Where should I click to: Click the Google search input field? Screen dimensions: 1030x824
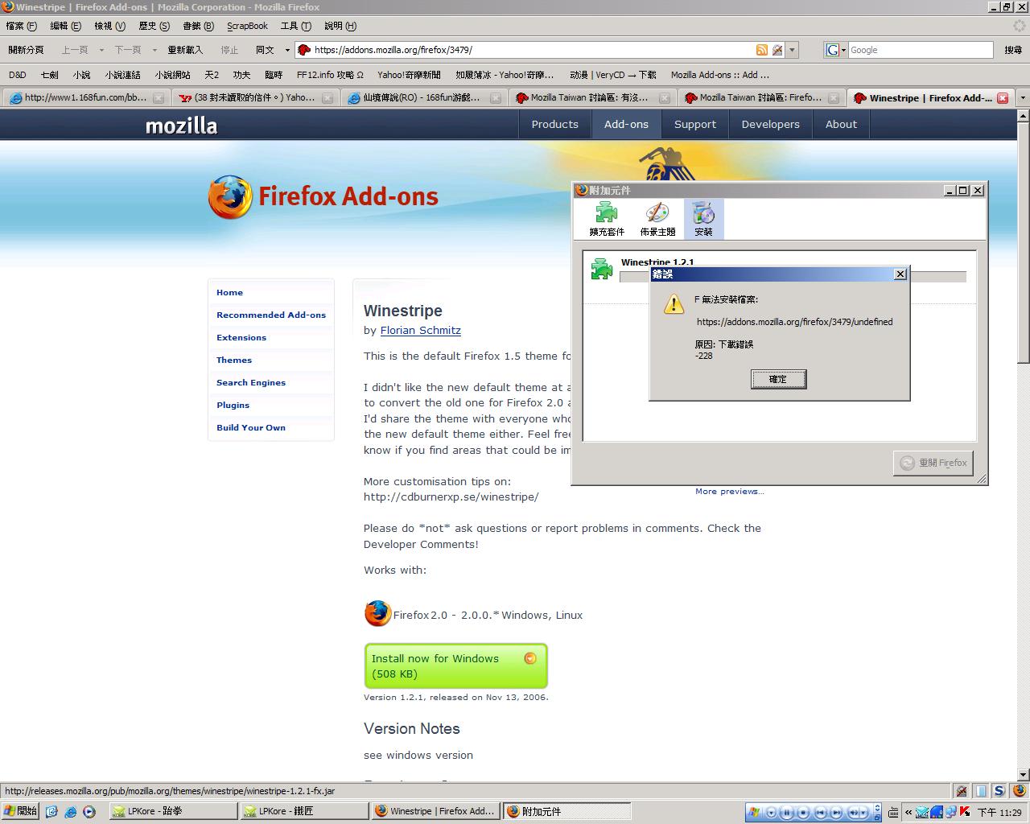921,50
